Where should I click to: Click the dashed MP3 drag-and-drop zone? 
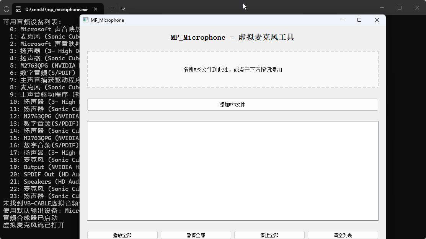click(232, 69)
